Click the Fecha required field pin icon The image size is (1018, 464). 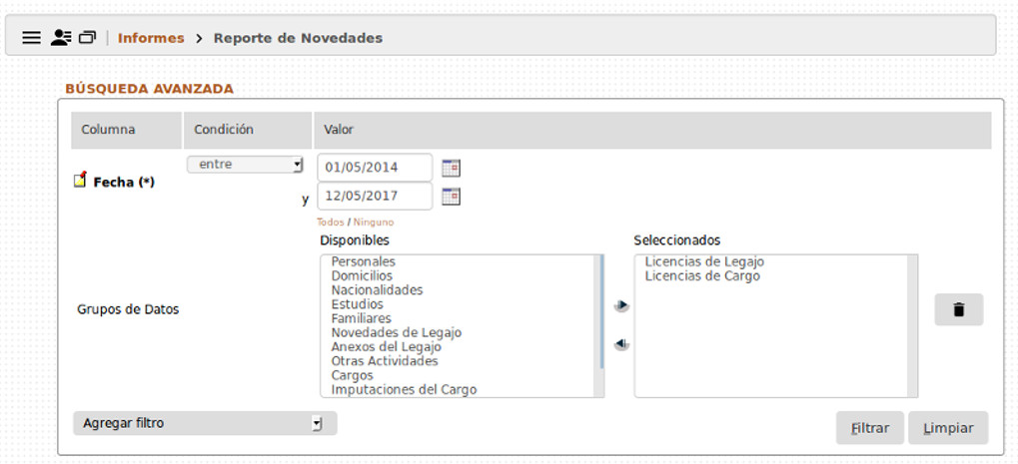(81, 181)
